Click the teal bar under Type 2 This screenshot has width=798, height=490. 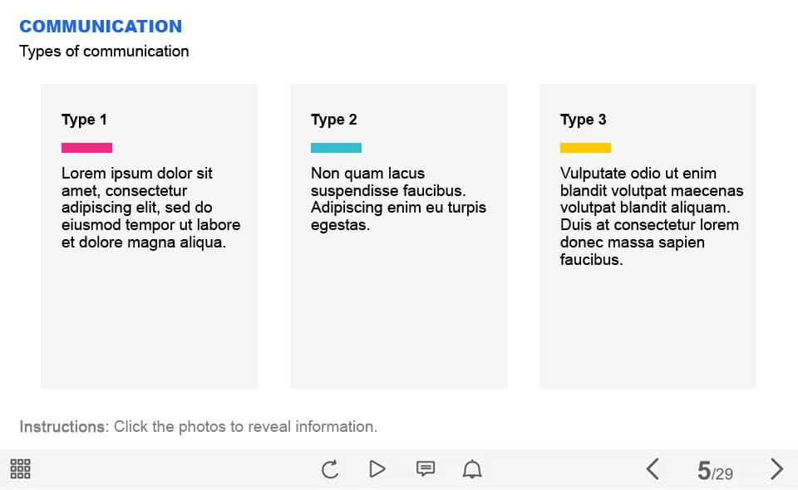coord(336,148)
